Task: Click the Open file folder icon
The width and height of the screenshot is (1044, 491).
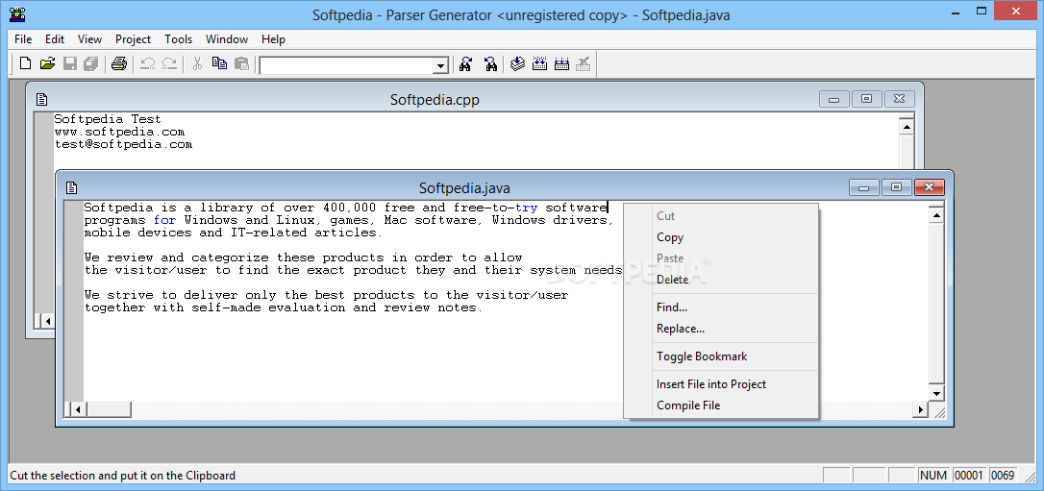Action: point(47,63)
